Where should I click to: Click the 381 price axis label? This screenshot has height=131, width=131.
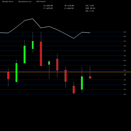(x=125, y=89)
